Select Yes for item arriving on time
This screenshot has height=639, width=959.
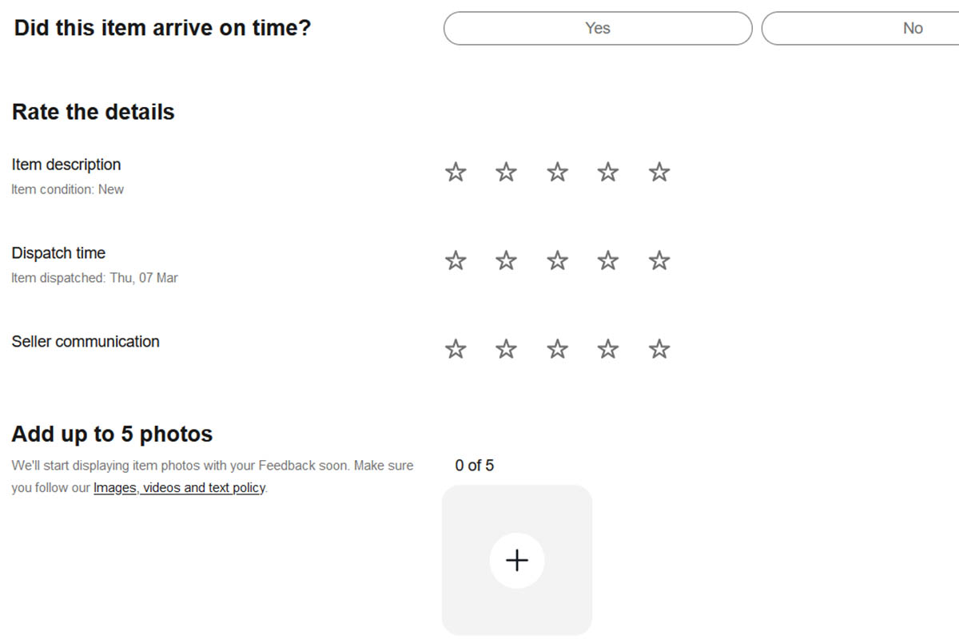(x=597, y=28)
